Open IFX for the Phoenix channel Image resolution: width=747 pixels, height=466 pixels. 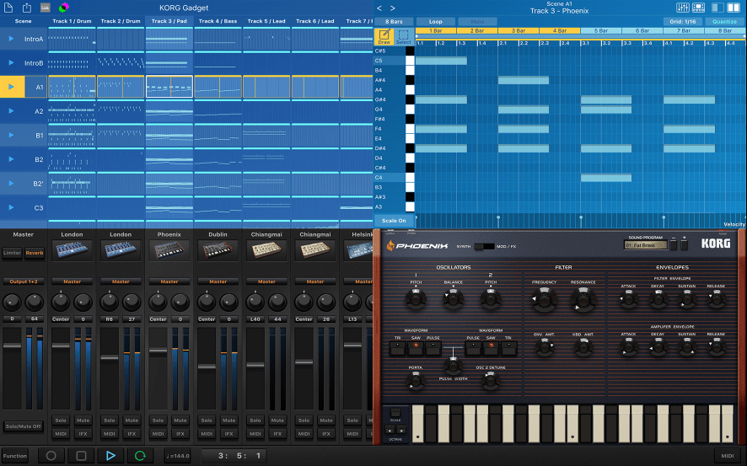180,434
